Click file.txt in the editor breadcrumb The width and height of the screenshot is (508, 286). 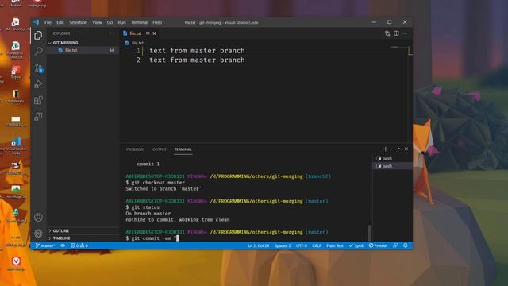coord(137,43)
